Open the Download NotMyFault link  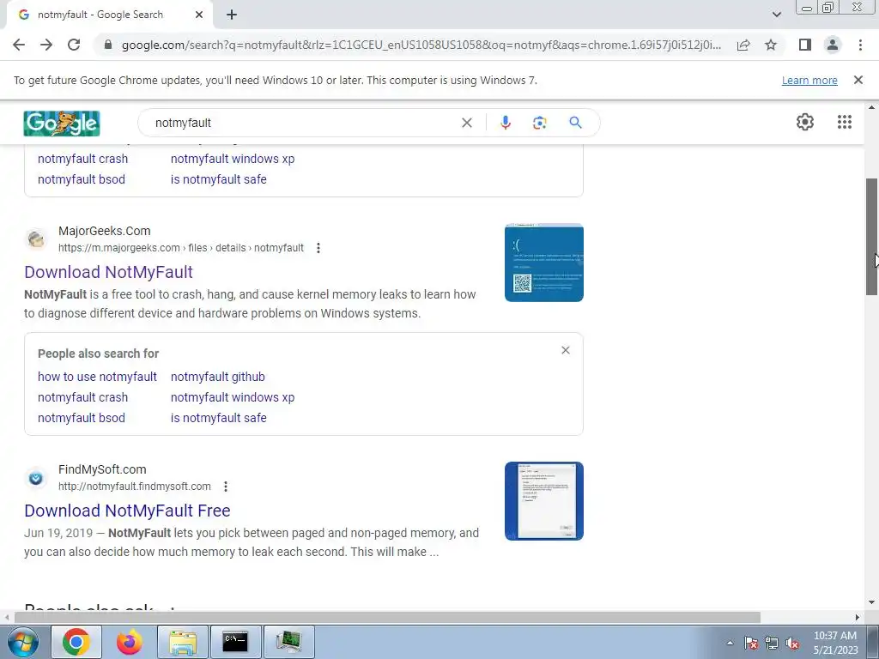(108, 272)
